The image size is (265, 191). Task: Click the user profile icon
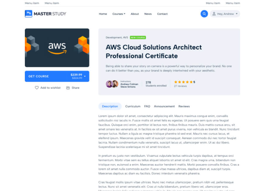pyautogui.click(x=214, y=14)
